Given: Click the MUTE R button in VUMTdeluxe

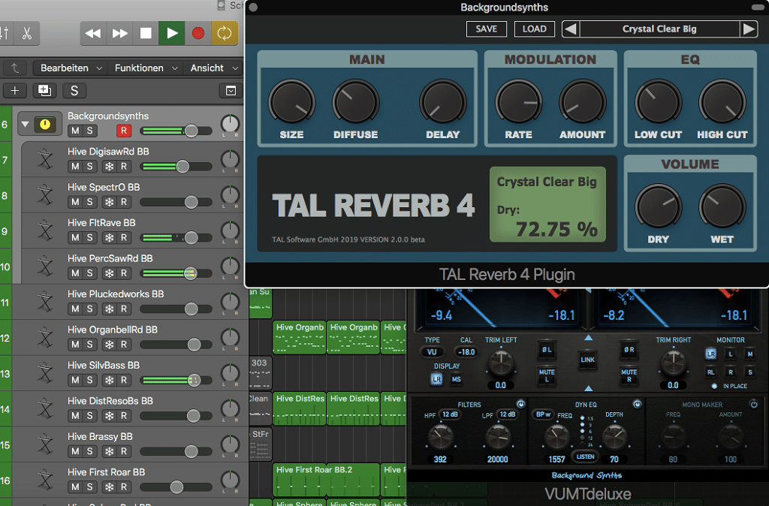Looking at the screenshot, I should pos(629,375).
